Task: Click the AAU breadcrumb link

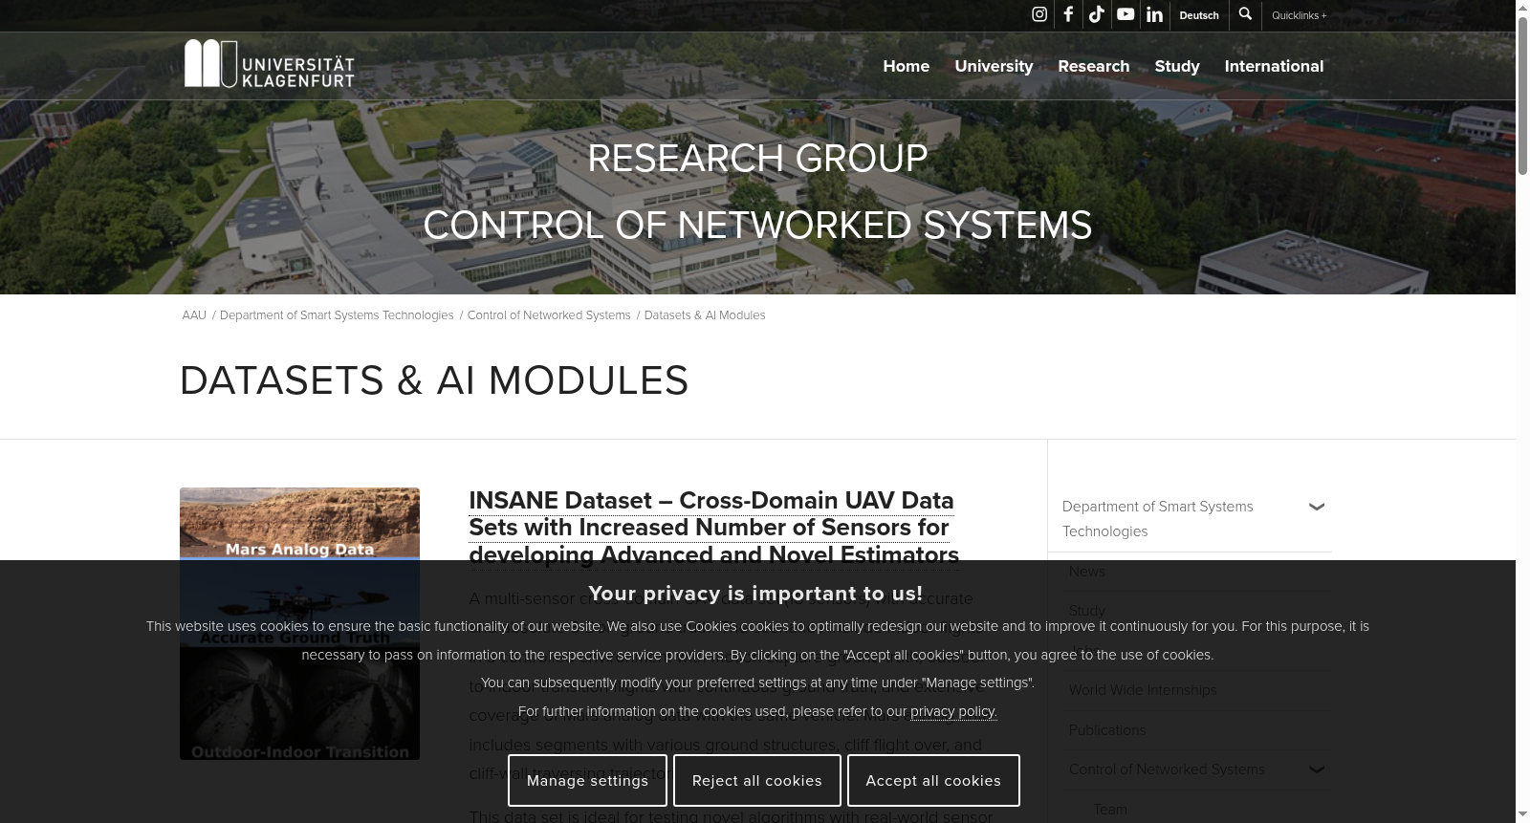Action: [x=194, y=315]
